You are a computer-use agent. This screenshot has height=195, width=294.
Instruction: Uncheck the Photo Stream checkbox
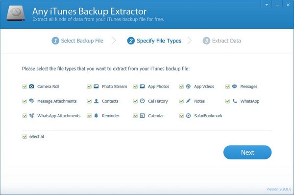click(x=89, y=87)
